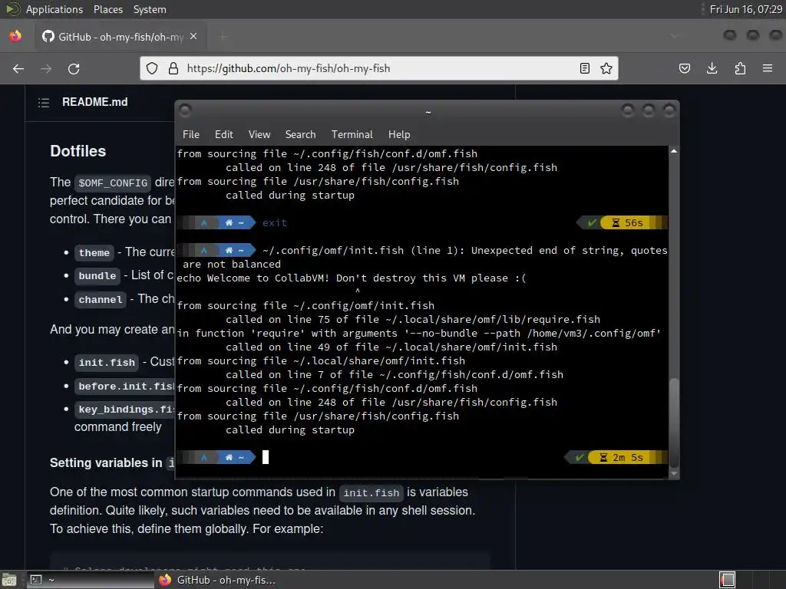Open a new browser tab
The width and height of the screenshot is (786, 589).
[223, 37]
